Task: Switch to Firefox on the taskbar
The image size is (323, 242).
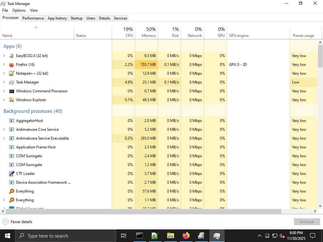Action: (186, 236)
